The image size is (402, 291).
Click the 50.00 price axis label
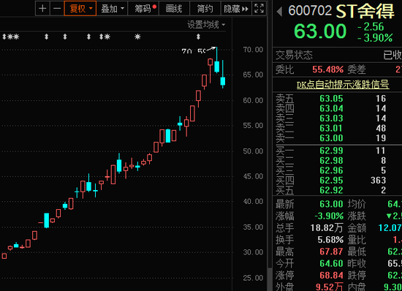point(253,151)
